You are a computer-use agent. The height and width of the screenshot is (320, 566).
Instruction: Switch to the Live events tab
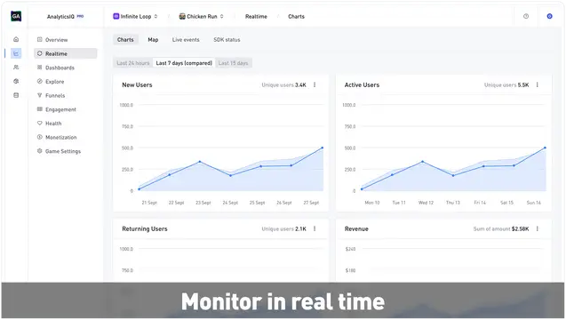tap(186, 40)
